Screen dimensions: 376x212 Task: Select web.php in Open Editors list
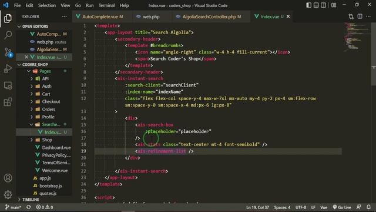click(45, 42)
